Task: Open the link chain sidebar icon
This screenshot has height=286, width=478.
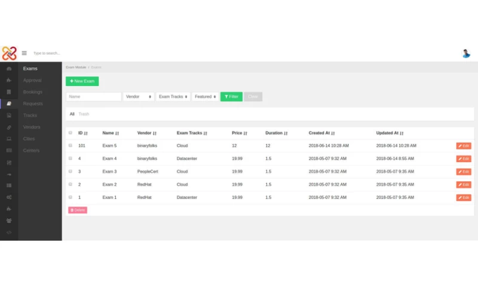Action: [x=9, y=128]
